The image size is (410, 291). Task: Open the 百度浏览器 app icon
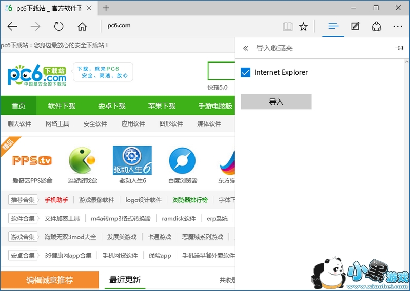click(x=182, y=160)
